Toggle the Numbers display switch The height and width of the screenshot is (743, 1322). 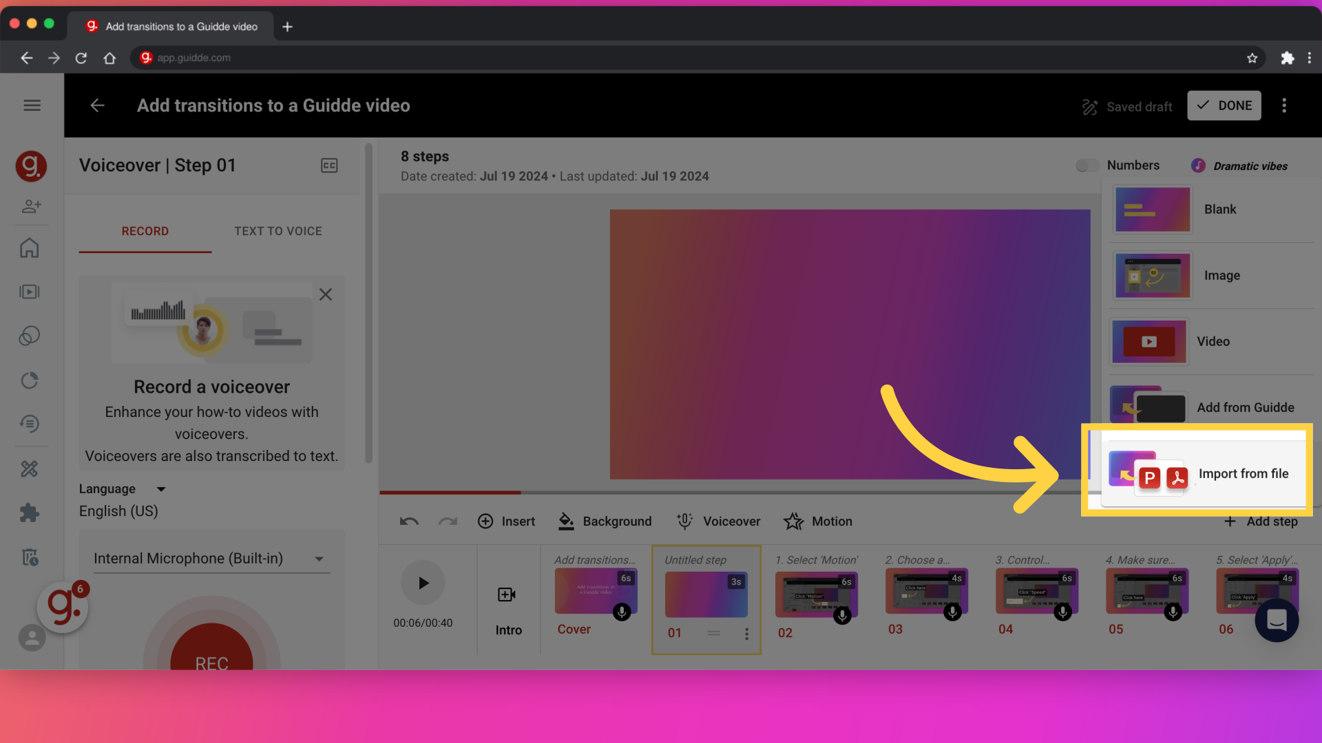[1088, 165]
